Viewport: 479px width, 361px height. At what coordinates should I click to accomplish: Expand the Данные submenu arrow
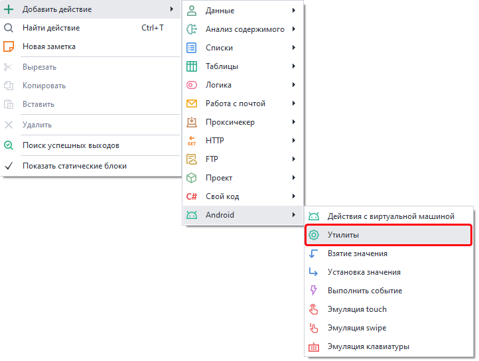[x=293, y=11]
